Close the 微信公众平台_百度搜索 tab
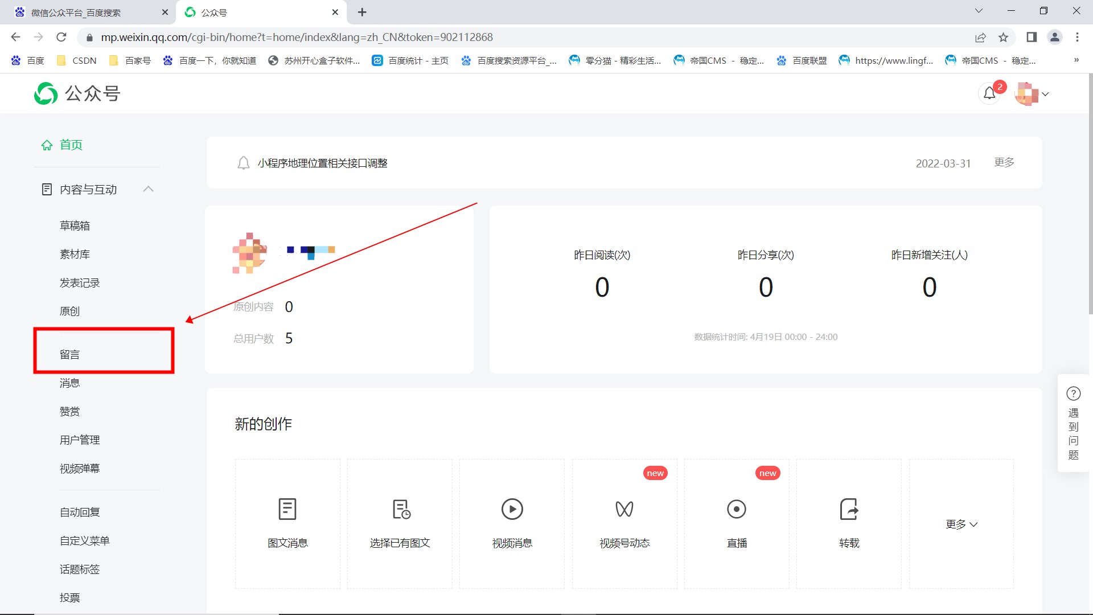The height and width of the screenshot is (615, 1093). pyautogui.click(x=165, y=12)
